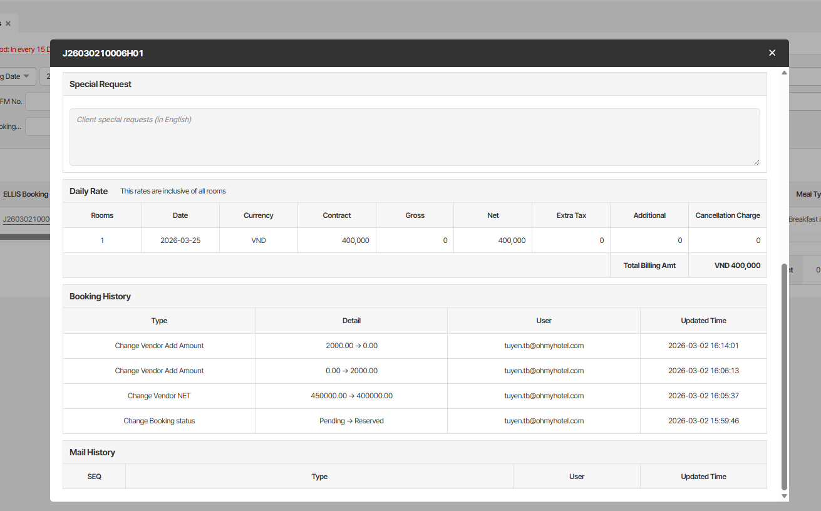Click the User column header in Mail History

576,477
